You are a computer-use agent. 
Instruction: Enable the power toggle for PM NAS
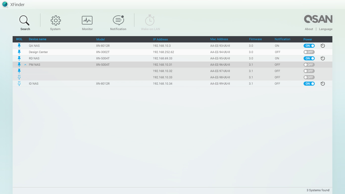[x=309, y=65]
